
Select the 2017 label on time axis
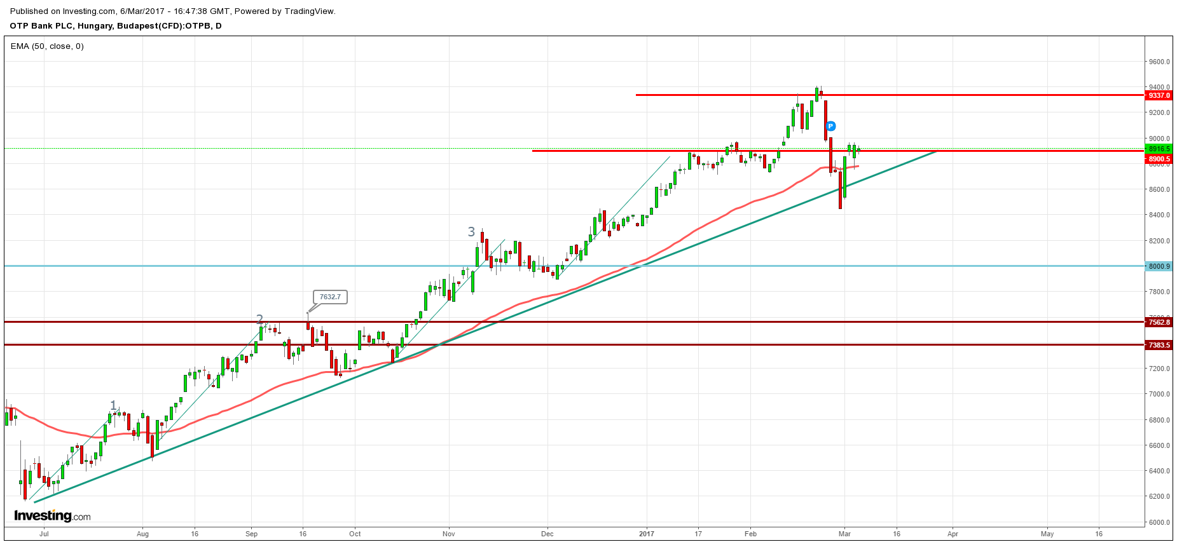click(646, 534)
